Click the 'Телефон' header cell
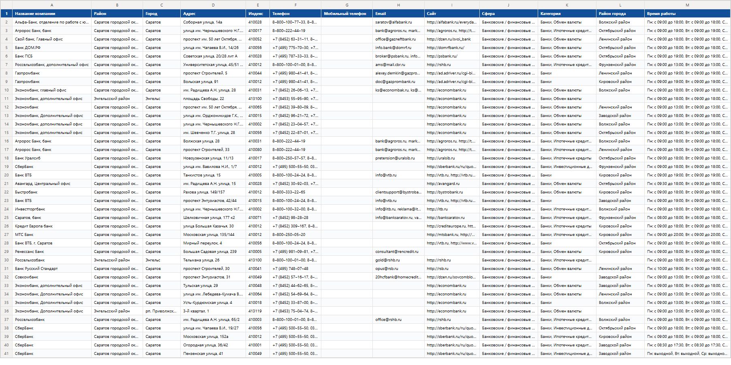The width and height of the screenshot is (731, 365). click(295, 14)
